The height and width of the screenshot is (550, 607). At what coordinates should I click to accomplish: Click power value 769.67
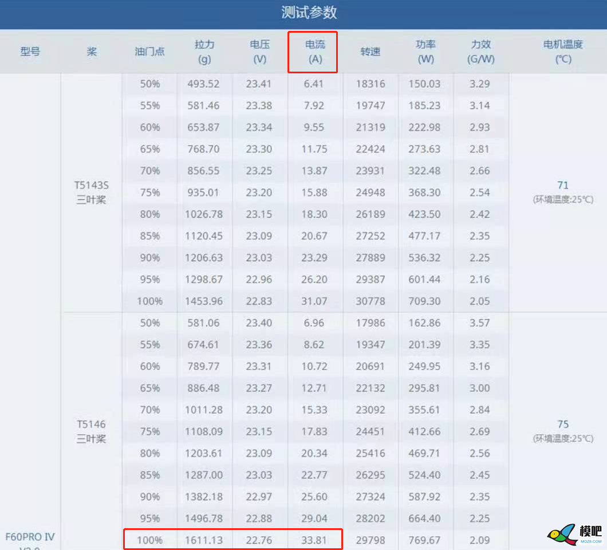click(x=424, y=540)
